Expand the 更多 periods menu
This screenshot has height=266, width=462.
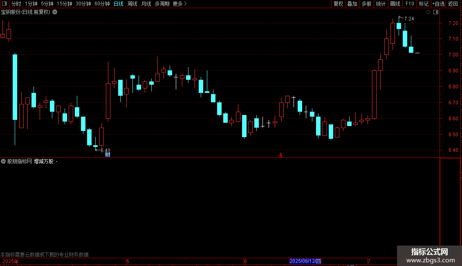tap(180, 4)
